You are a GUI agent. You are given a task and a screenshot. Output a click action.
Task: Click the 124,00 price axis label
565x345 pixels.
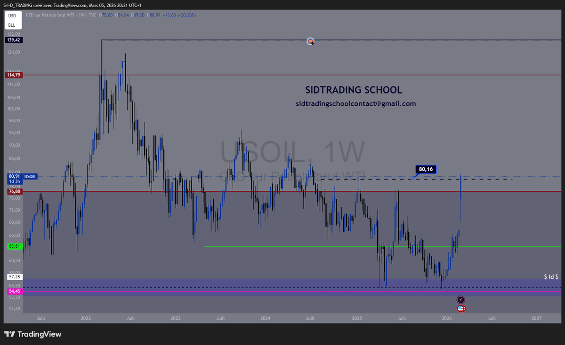tap(13, 52)
